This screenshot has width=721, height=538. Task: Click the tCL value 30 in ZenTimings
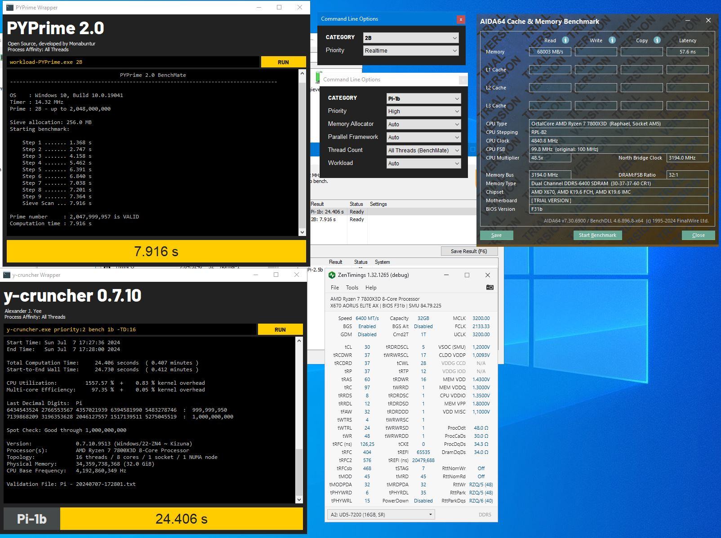pos(367,347)
